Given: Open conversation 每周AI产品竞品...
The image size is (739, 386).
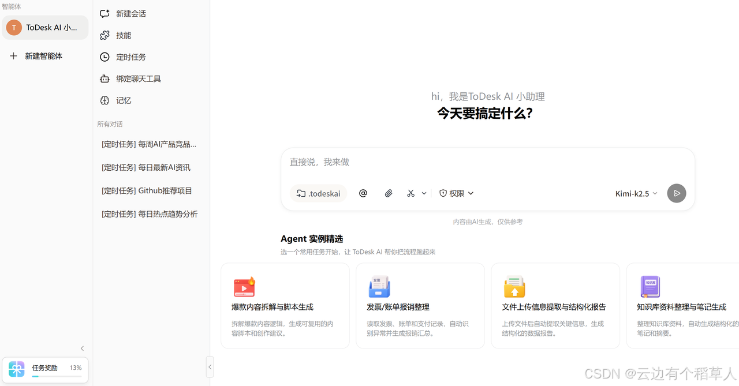Looking at the screenshot, I should (149, 144).
